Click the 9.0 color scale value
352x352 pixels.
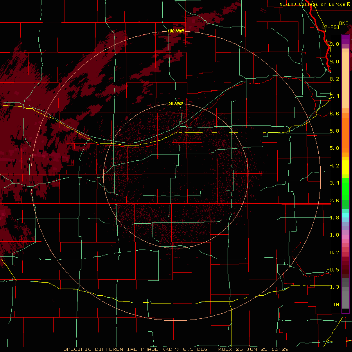click(334, 61)
